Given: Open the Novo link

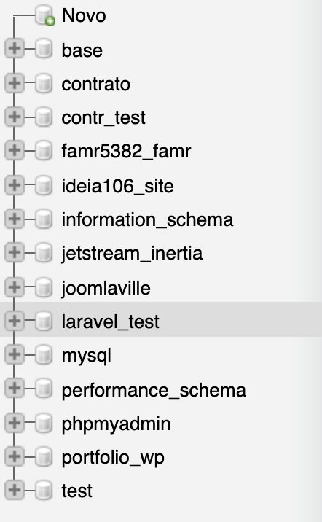Looking at the screenshot, I should pos(84,15).
